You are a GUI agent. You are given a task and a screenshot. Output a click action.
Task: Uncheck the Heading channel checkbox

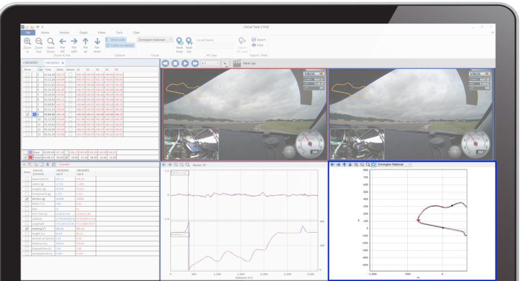click(x=27, y=229)
